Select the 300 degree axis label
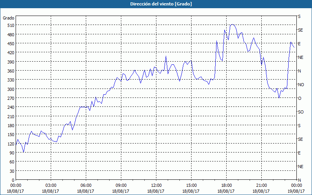This screenshot has width=312, height=195. (x=11, y=89)
